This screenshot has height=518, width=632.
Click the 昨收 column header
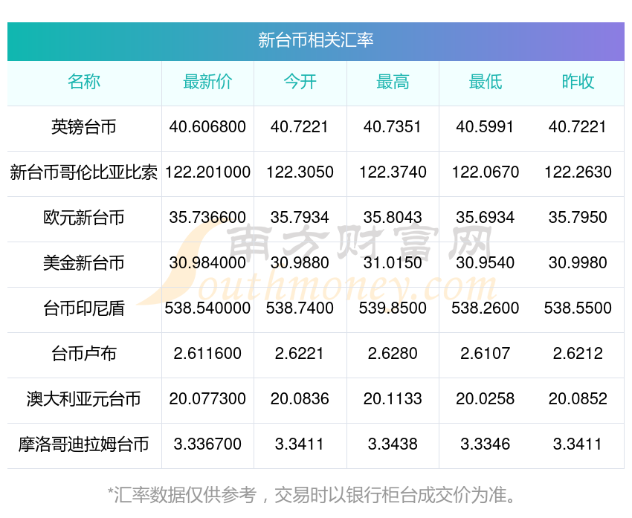[x=578, y=82]
